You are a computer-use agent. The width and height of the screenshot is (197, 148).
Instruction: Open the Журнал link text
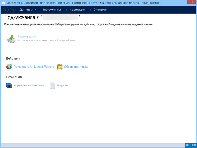(x=62, y=85)
